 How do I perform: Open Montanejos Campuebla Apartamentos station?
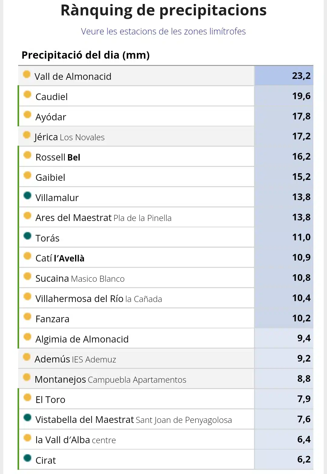click(111, 379)
